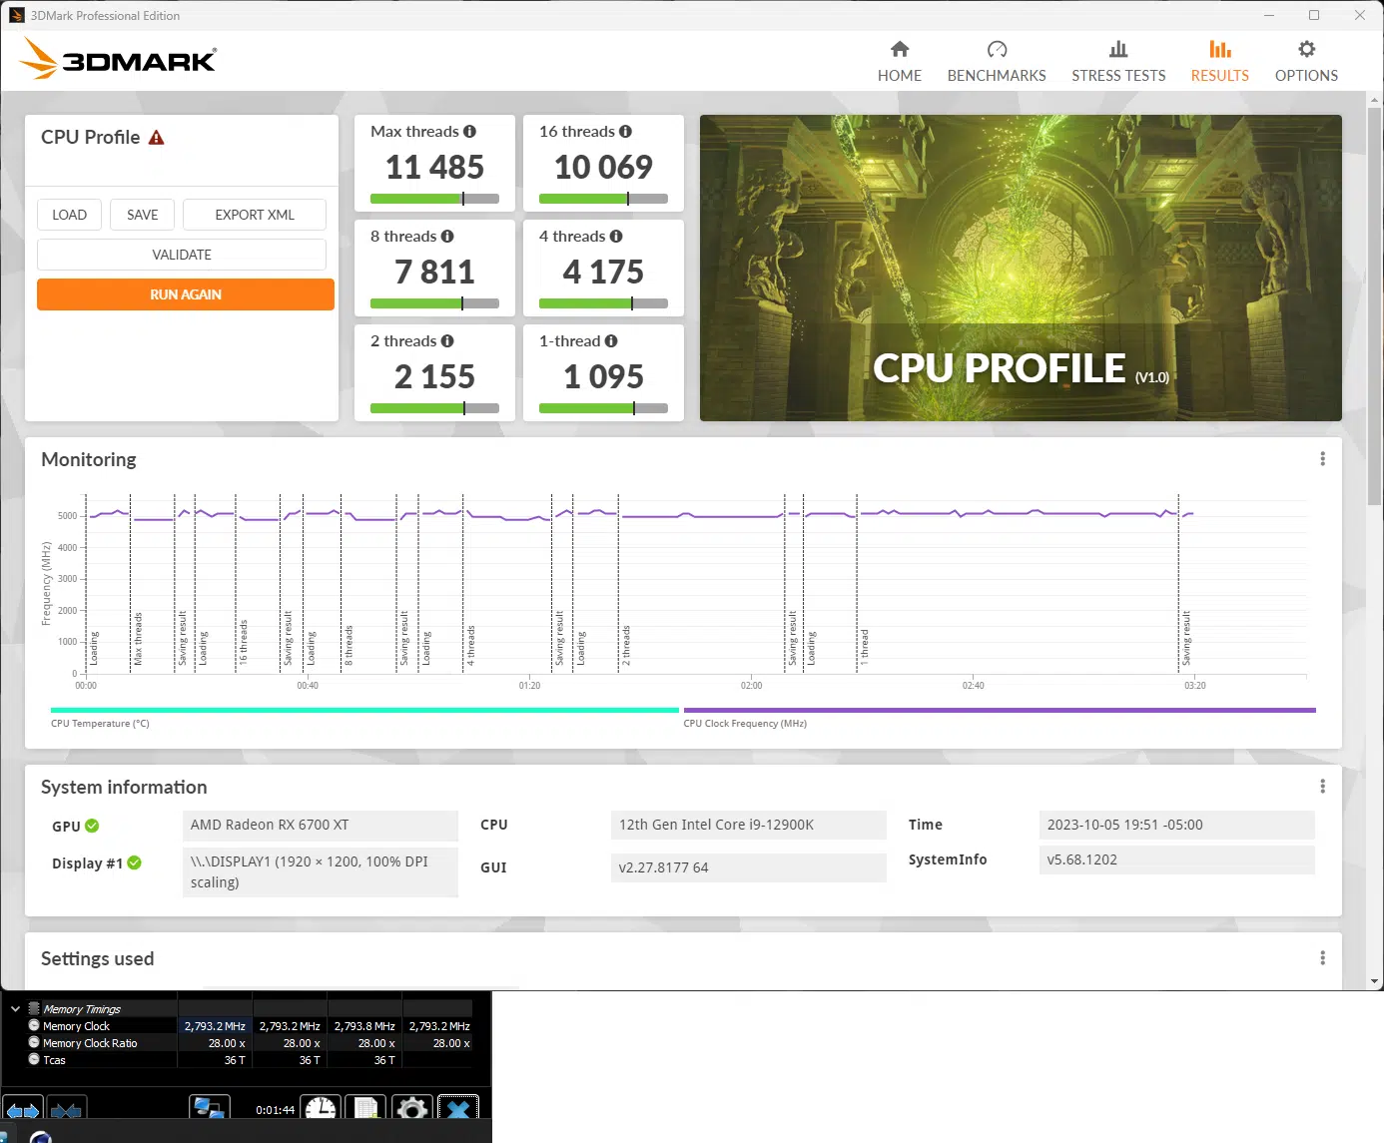Click the HWiNFO collapse columns arrows icon
Image resolution: width=1384 pixels, height=1143 pixels.
(67, 1110)
